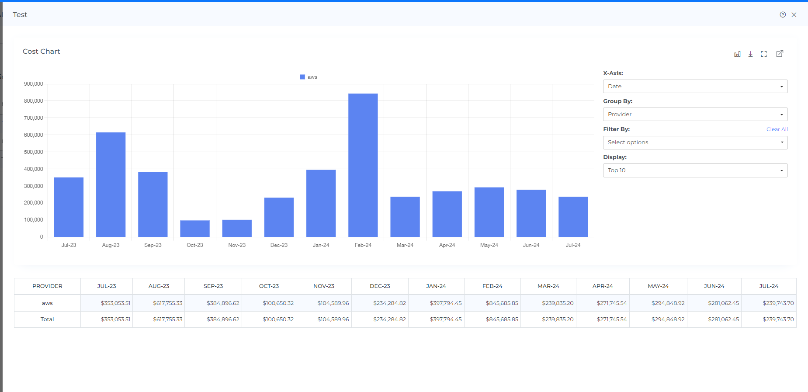Open the Filter By select options dropdown
The width and height of the screenshot is (808, 392).
click(695, 142)
